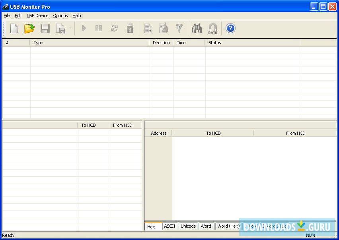
Task: Open the USB Device menu
Action: tap(37, 16)
